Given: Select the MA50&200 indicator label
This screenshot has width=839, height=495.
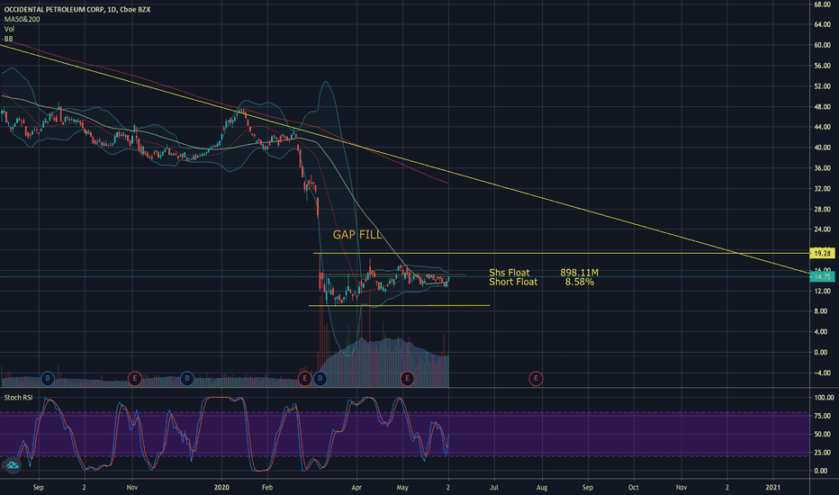Looking at the screenshot, I should click(22, 19).
